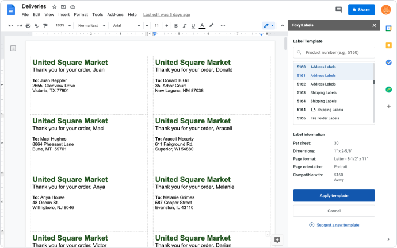This screenshot has height=248, width=397.
Task: Open Google Docs home icon
Action: pyautogui.click(x=11, y=10)
